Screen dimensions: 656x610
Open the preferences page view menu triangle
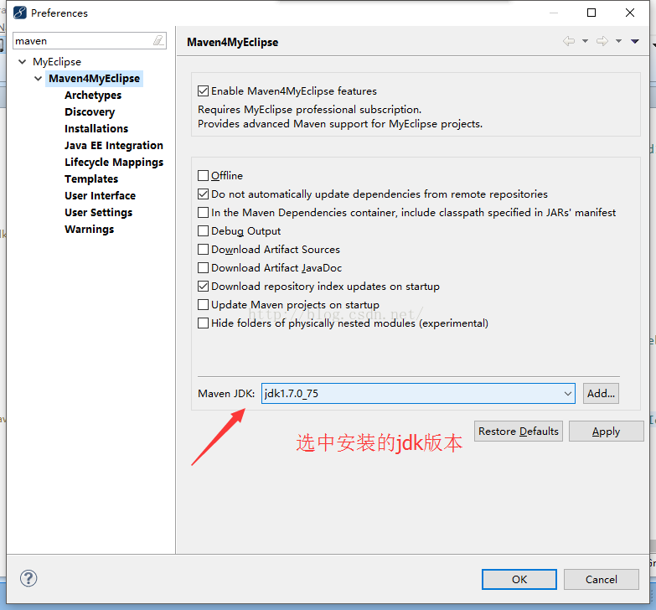click(635, 41)
